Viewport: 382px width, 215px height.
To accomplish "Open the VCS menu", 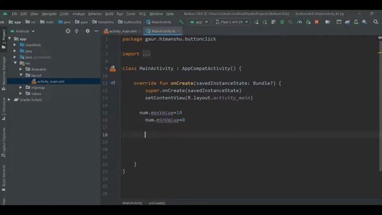I will 142,14.
